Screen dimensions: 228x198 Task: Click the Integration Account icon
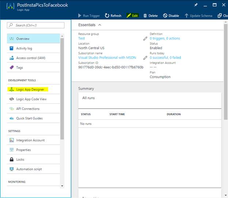pos(11,140)
